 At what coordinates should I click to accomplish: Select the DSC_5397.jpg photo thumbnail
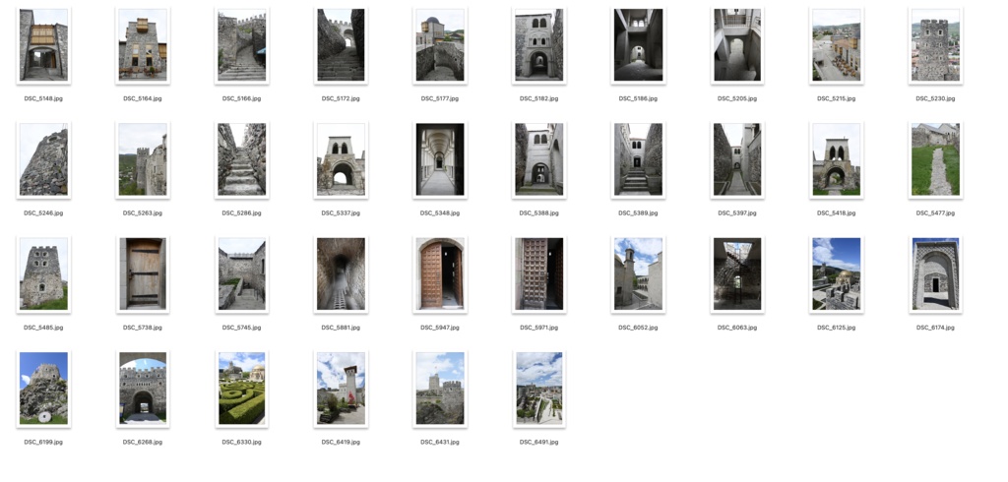coord(737,159)
